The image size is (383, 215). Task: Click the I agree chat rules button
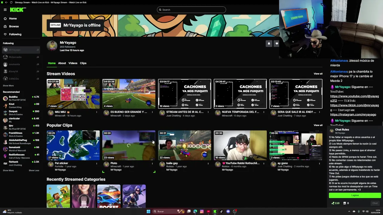(x=355, y=195)
